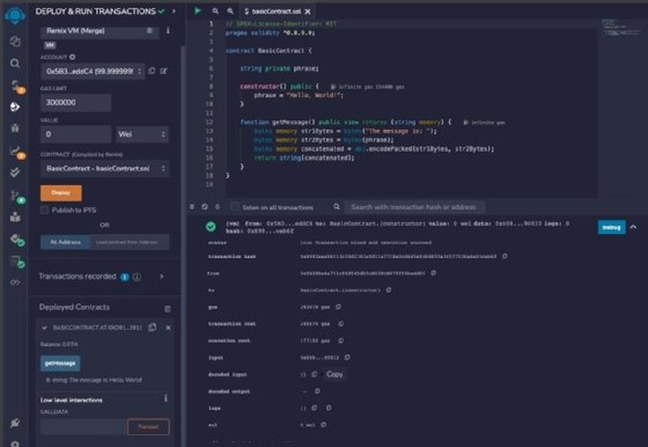Close the basicContract.sol tab
This screenshot has height=447, width=648.
(x=308, y=12)
